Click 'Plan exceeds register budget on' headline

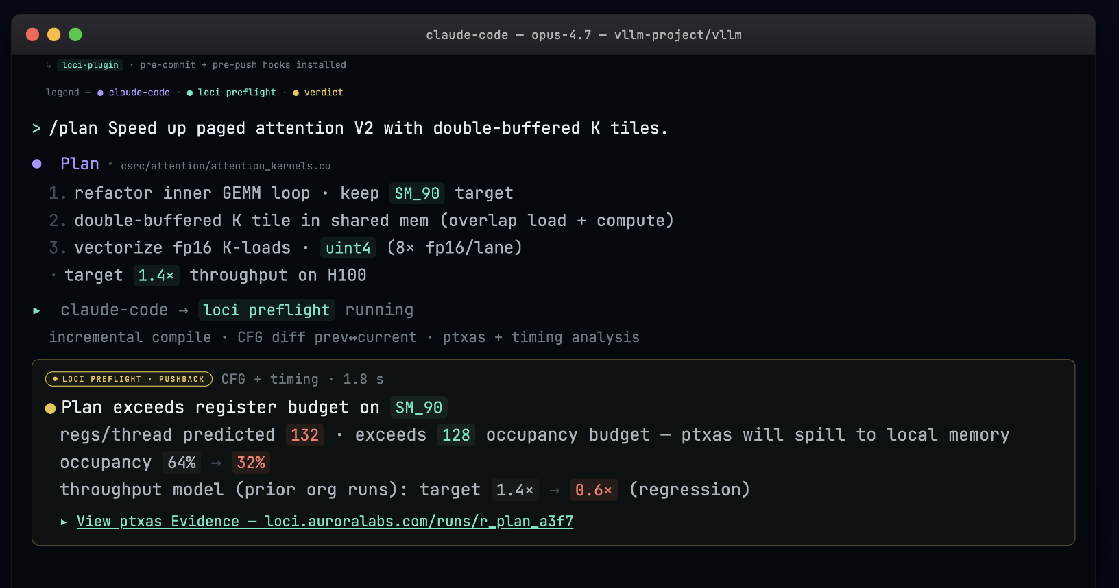click(x=220, y=408)
